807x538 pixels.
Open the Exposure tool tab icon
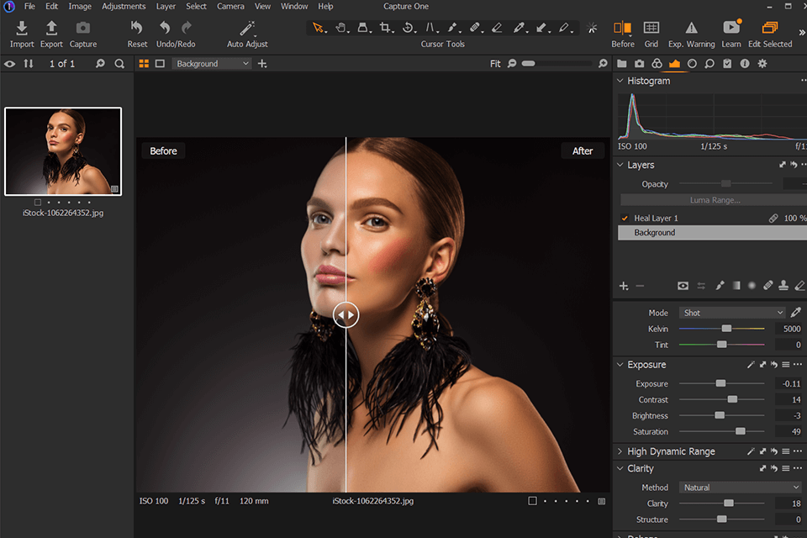[675, 63]
